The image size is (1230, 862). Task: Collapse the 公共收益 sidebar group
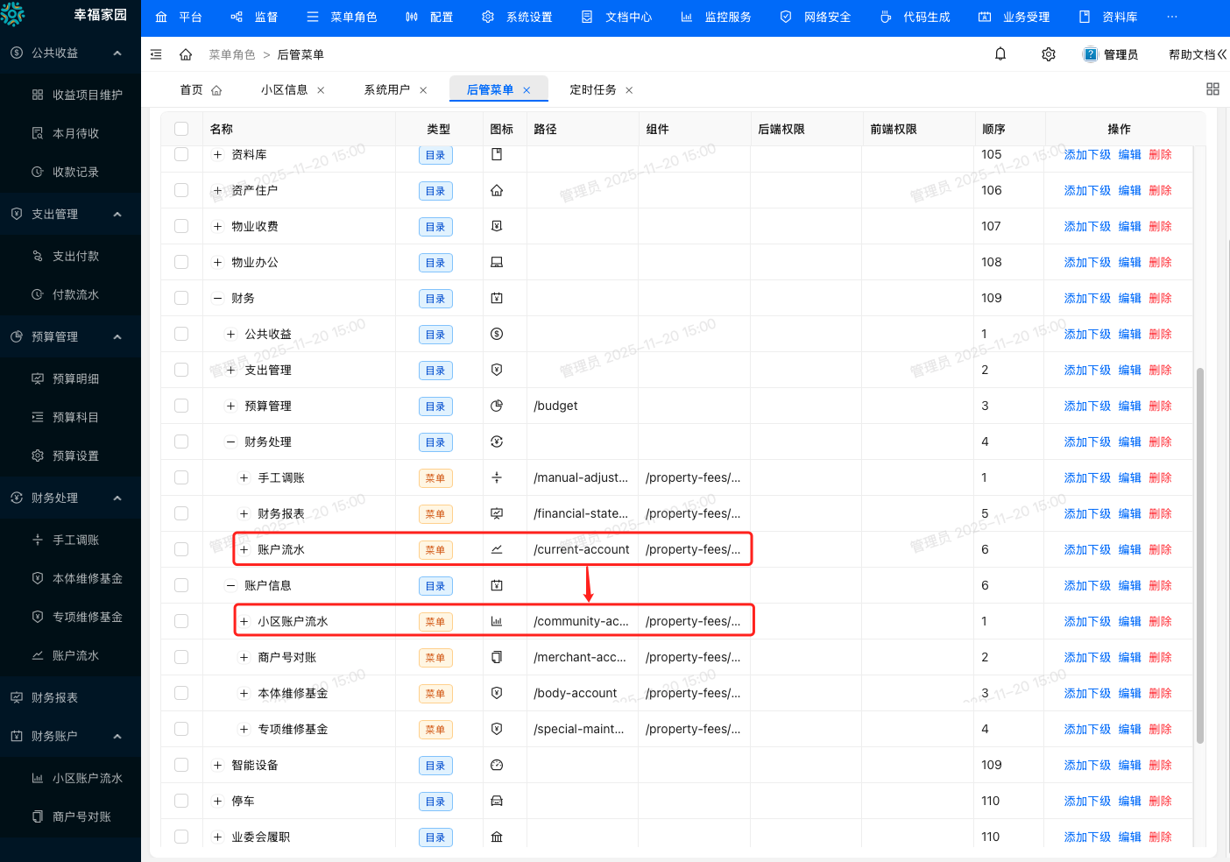pos(117,53)
